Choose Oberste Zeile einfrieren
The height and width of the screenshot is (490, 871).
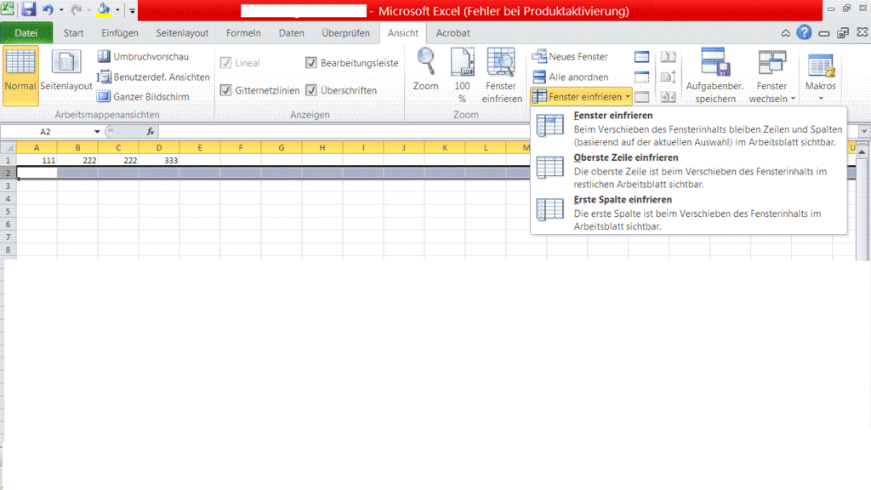tap(689, 170)
